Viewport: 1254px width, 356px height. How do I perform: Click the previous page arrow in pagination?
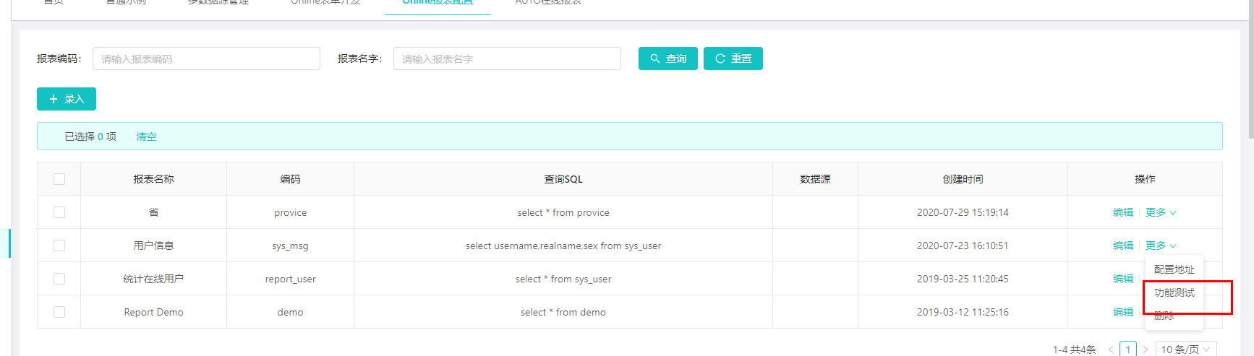pyautogui.click(x=1111, y=350)
